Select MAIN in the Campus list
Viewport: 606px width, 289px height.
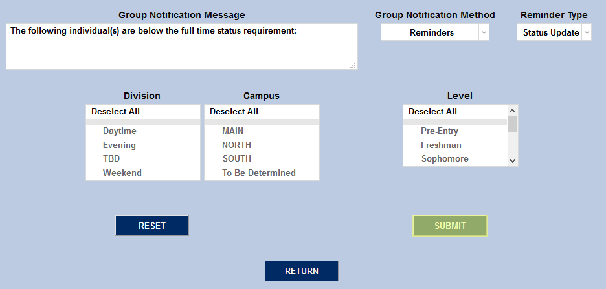(x=232, y=131)
